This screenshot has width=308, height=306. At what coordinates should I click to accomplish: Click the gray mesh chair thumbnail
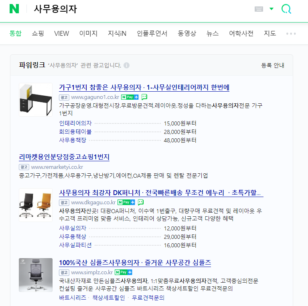(x=36, y=275)
